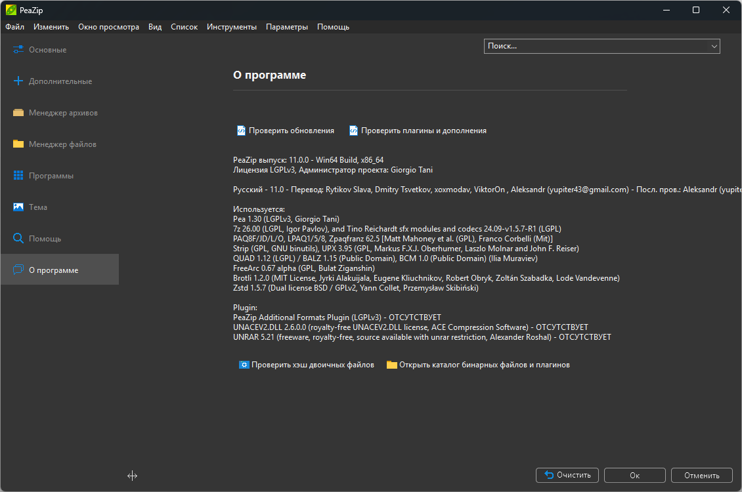The height and width of the screenshot is (492, 742).
Task: Expand the Поиск dropdown arrow
Action: [x=714, y=47]
